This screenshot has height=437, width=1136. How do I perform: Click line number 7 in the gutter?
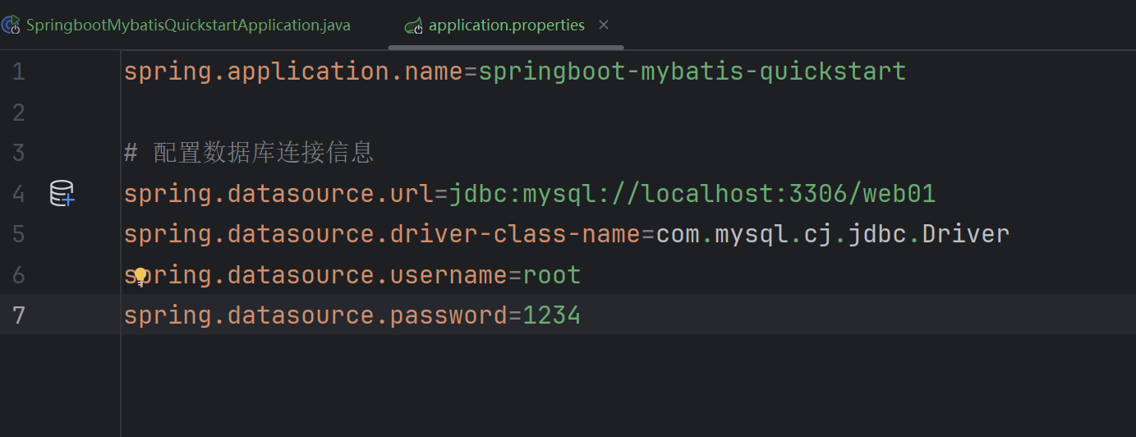18,315
